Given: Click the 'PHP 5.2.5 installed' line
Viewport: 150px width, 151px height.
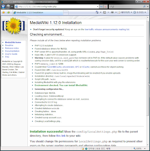Looking at the screenshot, I should pyautogui.click(x=44, y=46).
